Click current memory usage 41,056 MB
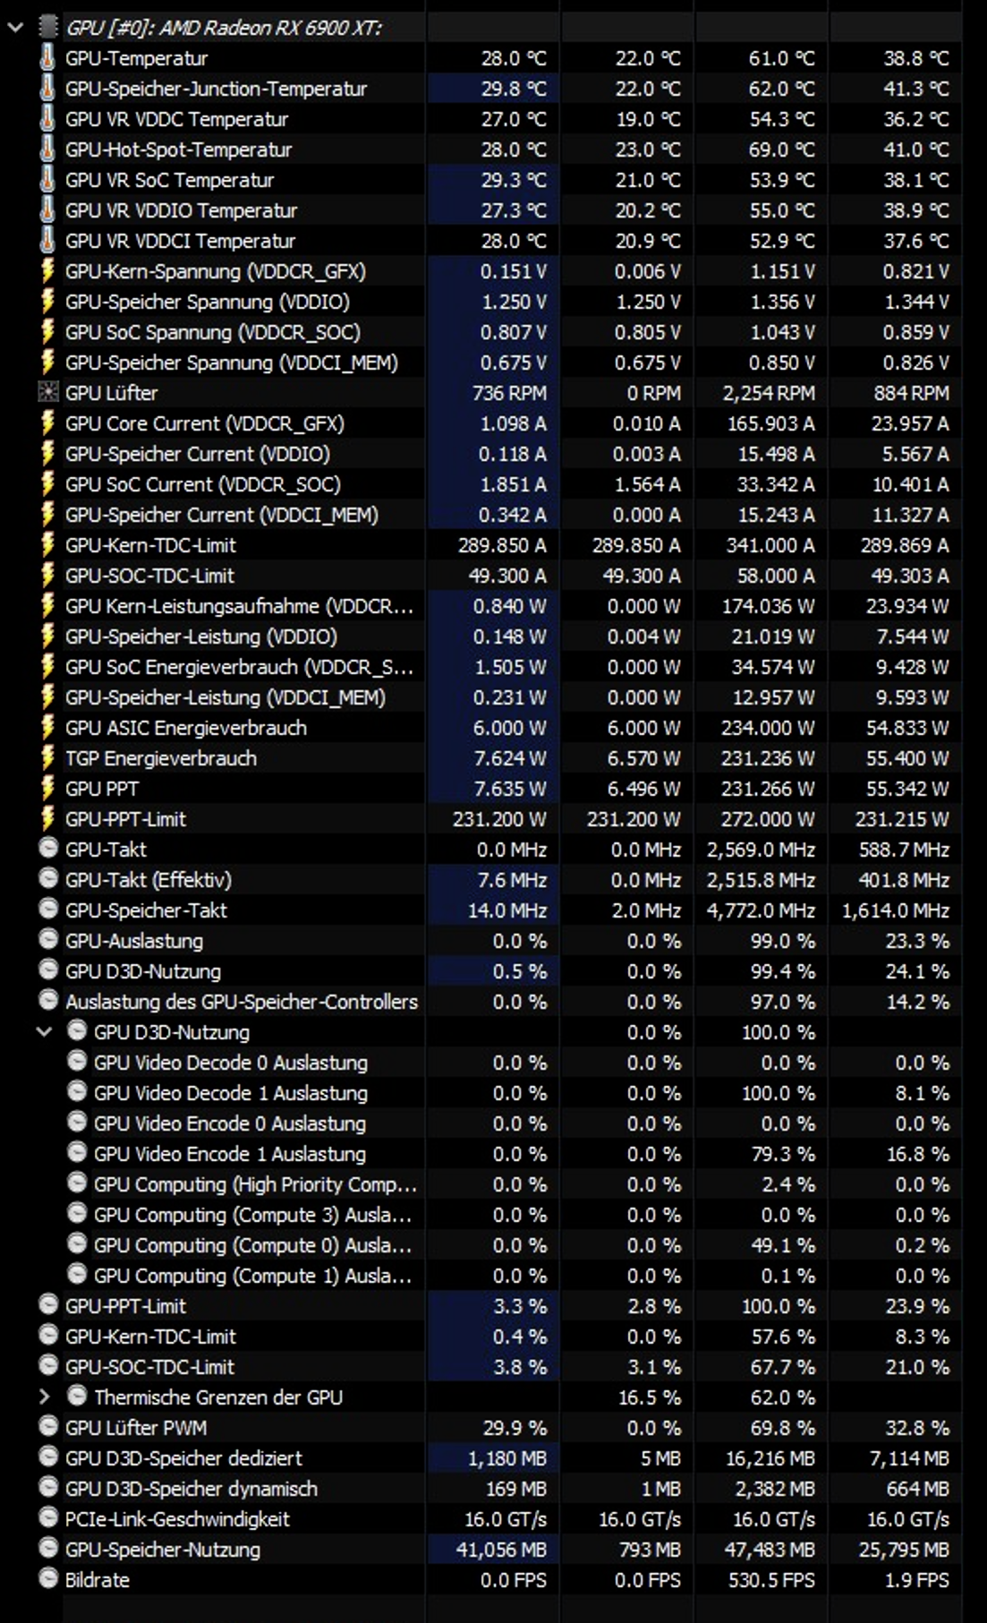Viewport: 987px width, 1623px height. pos(501,1550)
